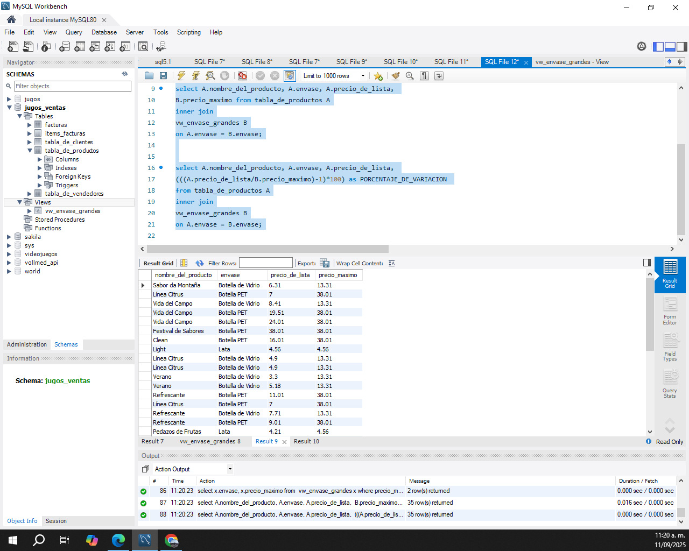Open the Result Grid side button
The height and width of the screenshot is (551, 689).
click(x=670, y=274)
